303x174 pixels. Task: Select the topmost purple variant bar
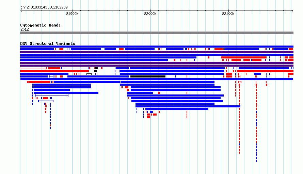coord(157,52)
